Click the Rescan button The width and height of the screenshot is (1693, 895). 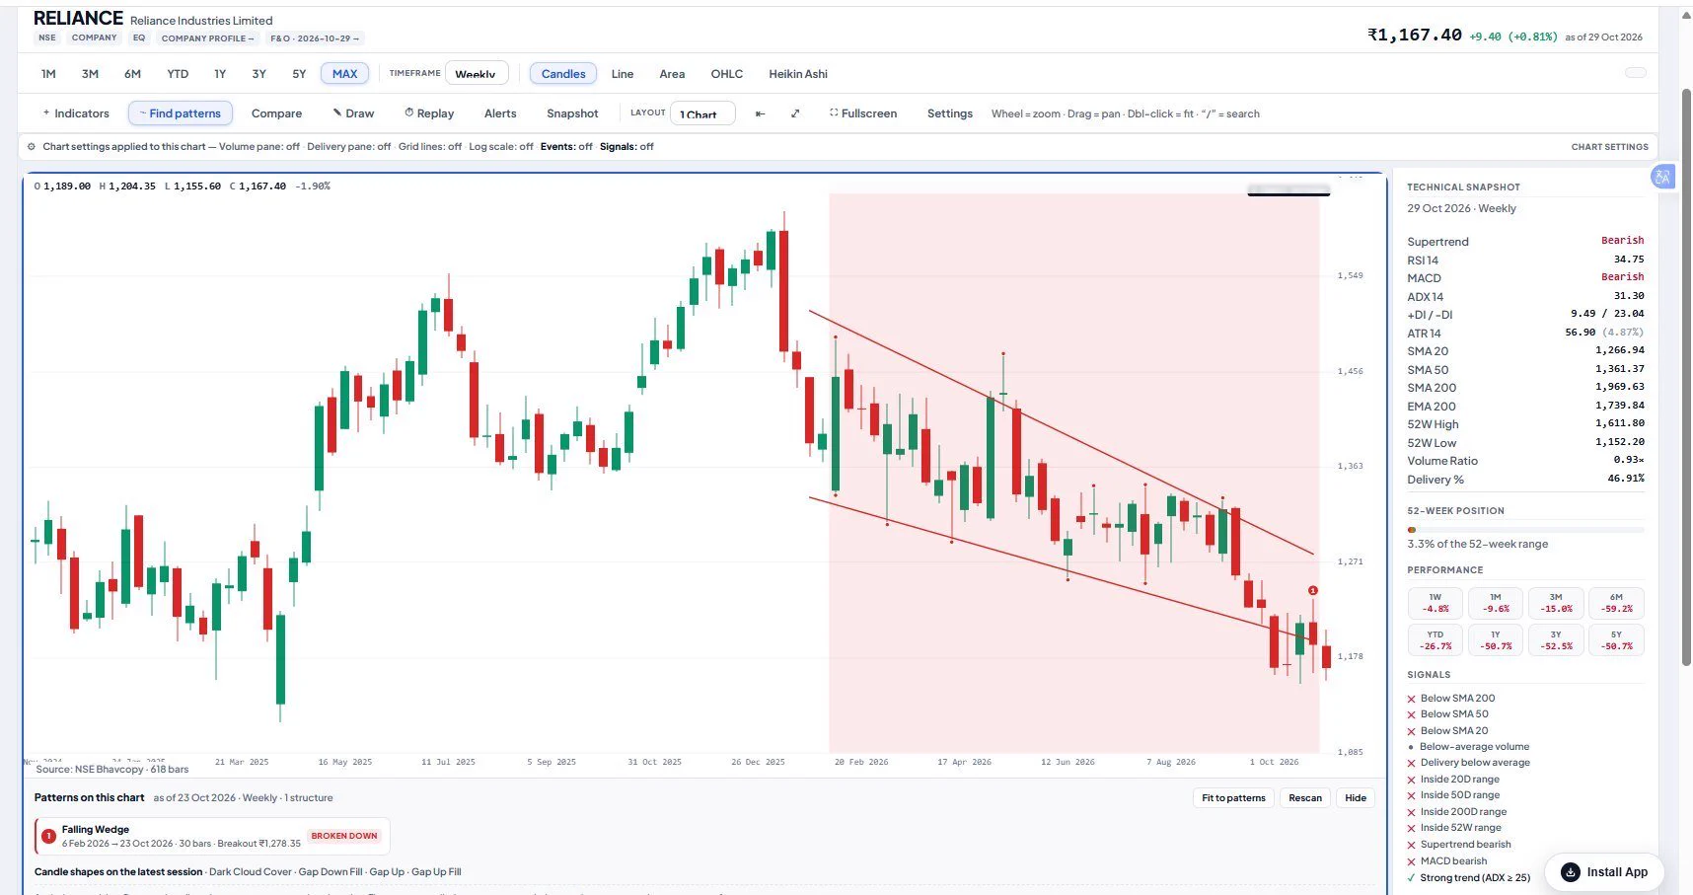point(1305,797)
